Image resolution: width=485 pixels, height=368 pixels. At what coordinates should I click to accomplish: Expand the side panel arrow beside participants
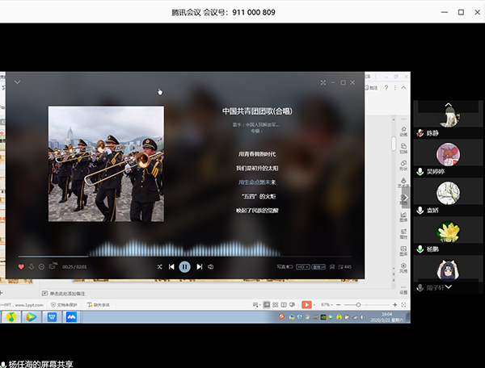click(406, 195)
